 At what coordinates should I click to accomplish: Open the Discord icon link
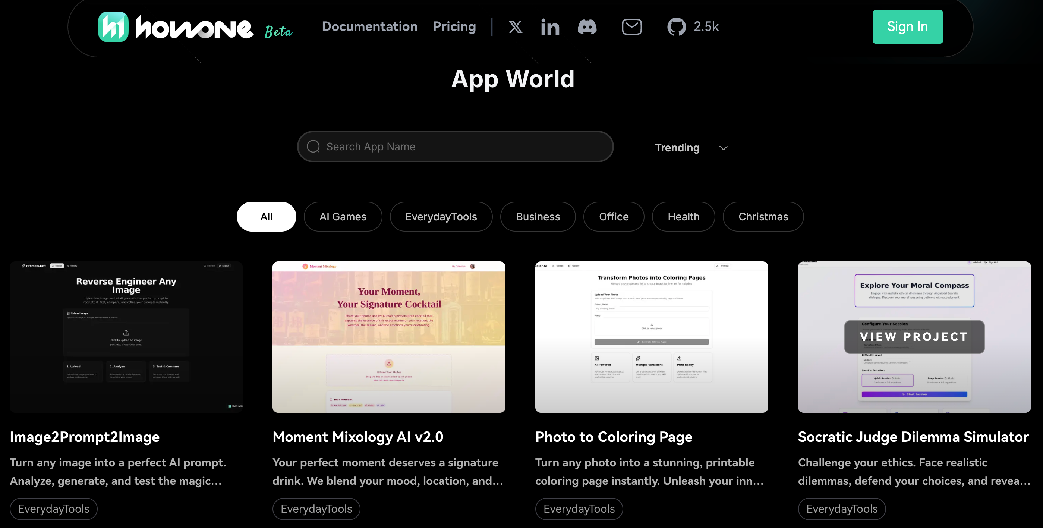[587, 27]
